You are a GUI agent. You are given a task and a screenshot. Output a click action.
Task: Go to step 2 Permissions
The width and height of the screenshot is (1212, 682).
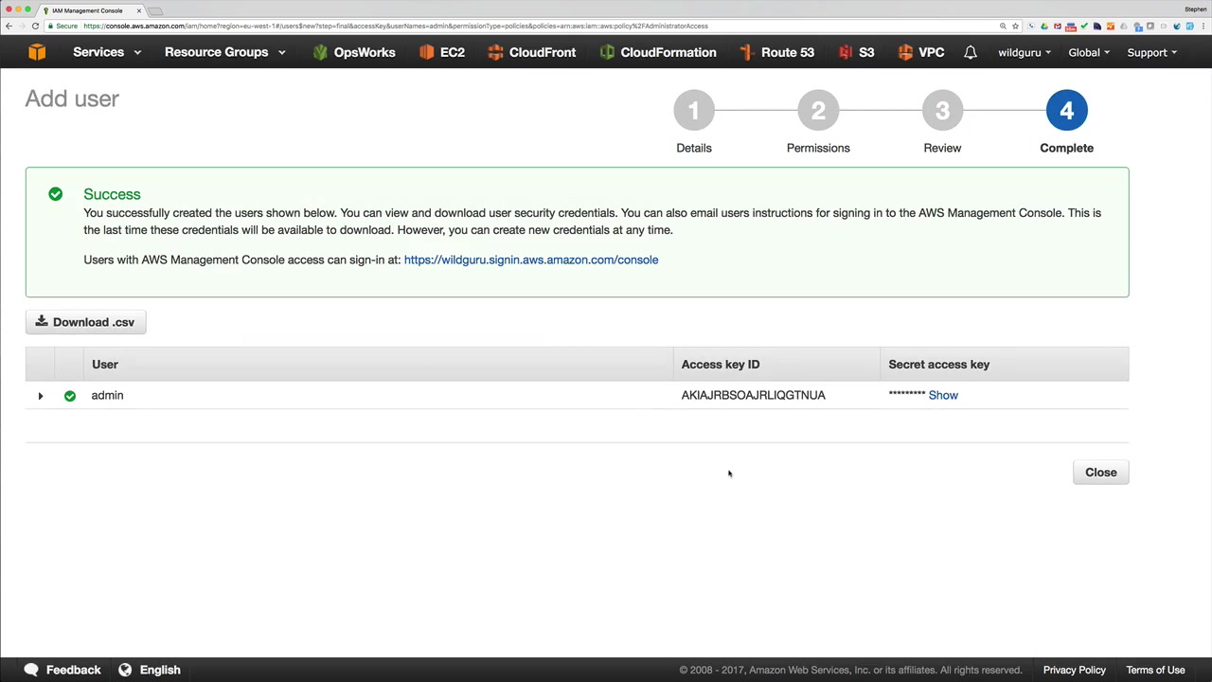point(818,111)
